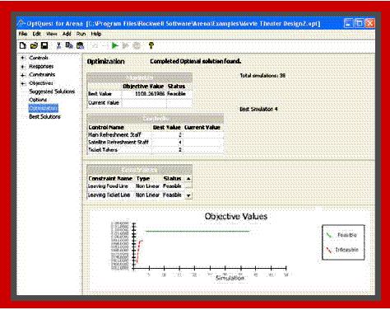Click the Infeasible legend entry in the chart

(x=342, y=250)
